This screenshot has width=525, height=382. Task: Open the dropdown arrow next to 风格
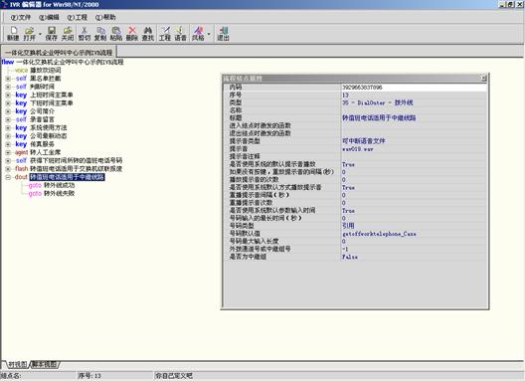209,34
